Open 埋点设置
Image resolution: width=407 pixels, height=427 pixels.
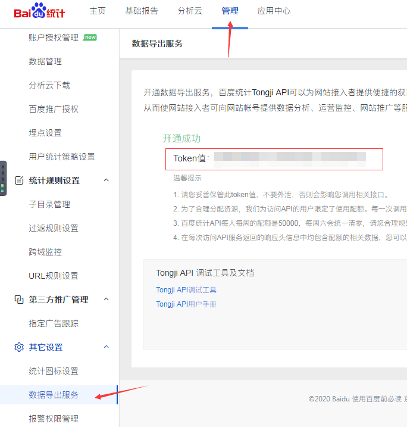coord(45,133)
